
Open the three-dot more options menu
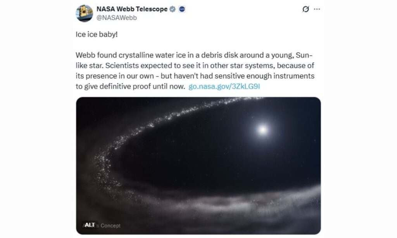[x=317, y=10]
